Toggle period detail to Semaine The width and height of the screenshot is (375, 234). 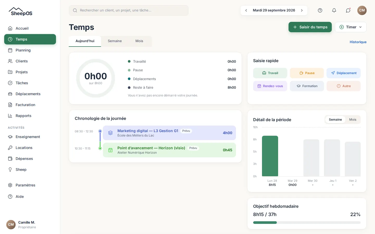(x=335, y=120)
